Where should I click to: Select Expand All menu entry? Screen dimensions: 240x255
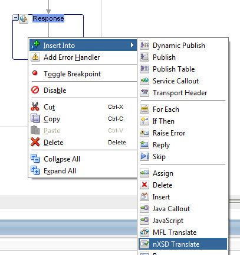click(83, 171)
